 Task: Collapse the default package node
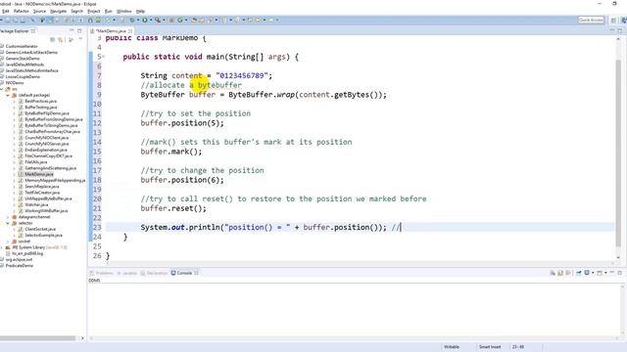[x=8, y=95]
